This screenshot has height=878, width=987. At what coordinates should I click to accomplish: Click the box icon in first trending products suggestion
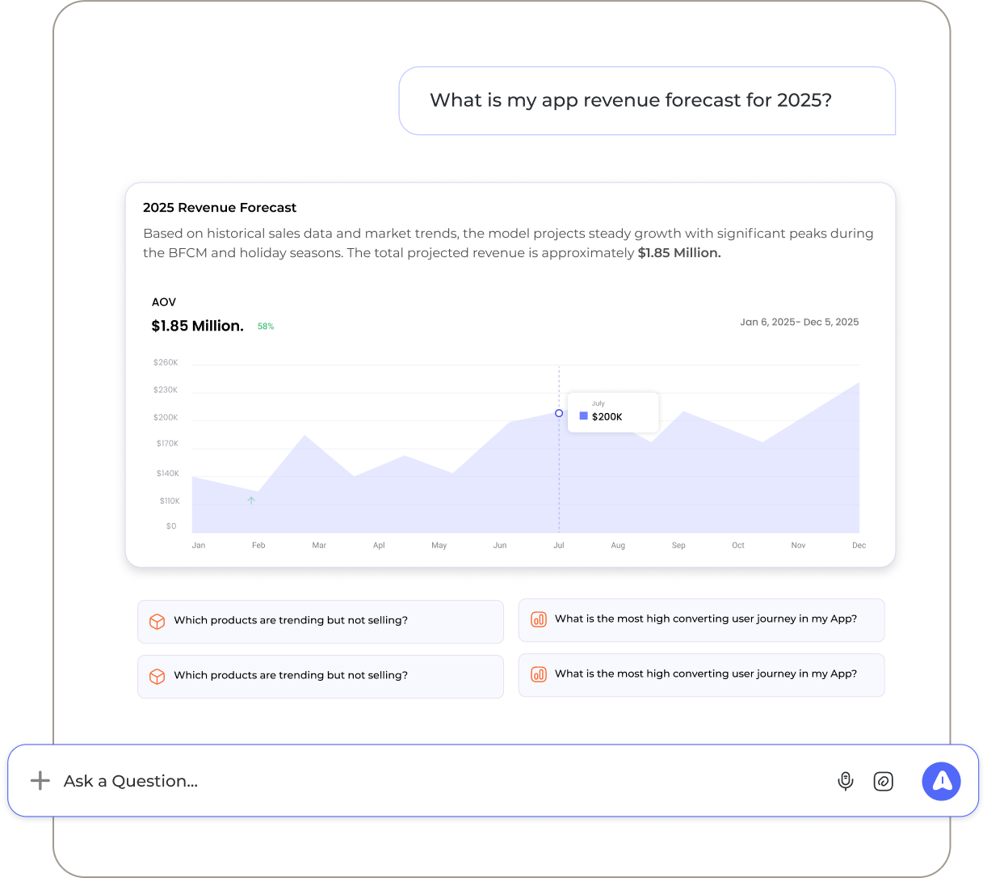coord(157,621)
